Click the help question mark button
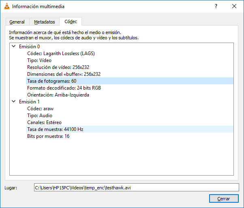This screenshot has width=244, height=208. (216, 6)
